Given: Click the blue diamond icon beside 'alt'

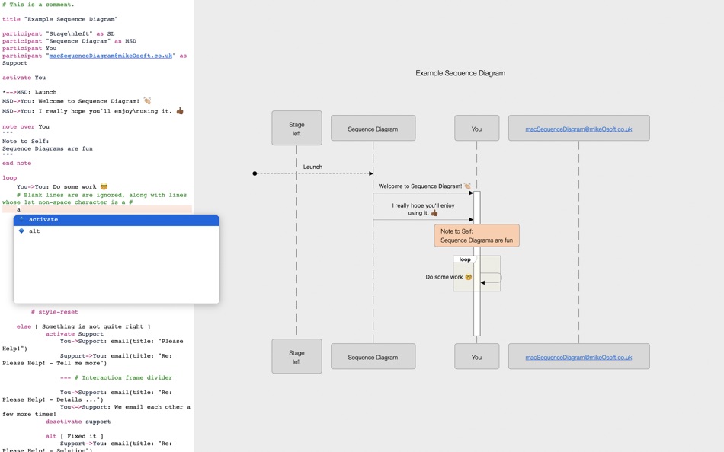Looking at the screenshot, I should [21, 231].
